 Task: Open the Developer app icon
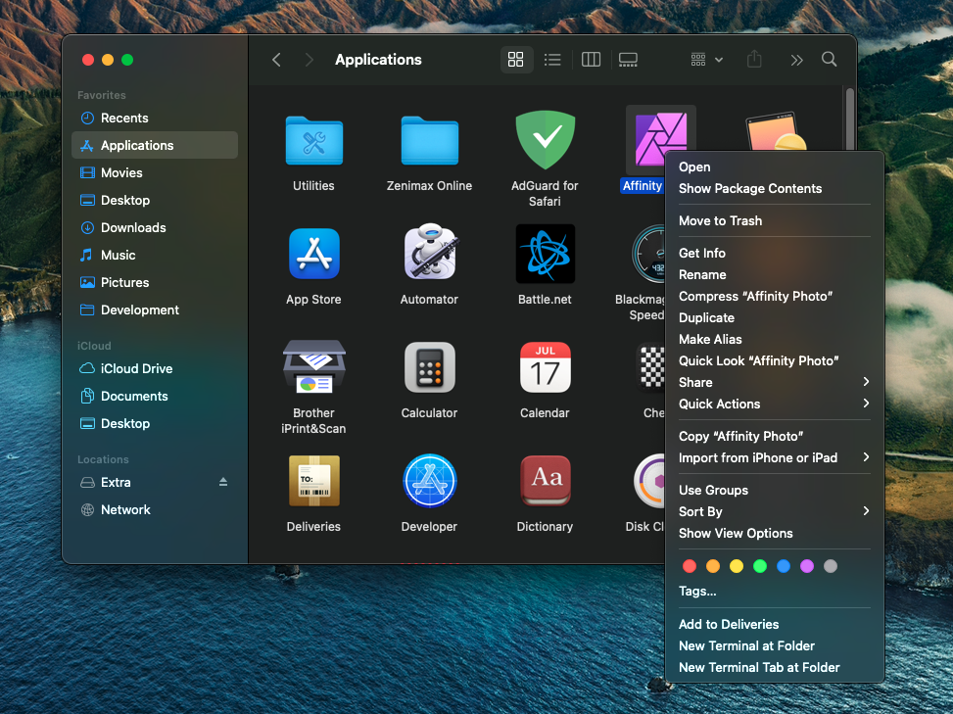[429, 482]
